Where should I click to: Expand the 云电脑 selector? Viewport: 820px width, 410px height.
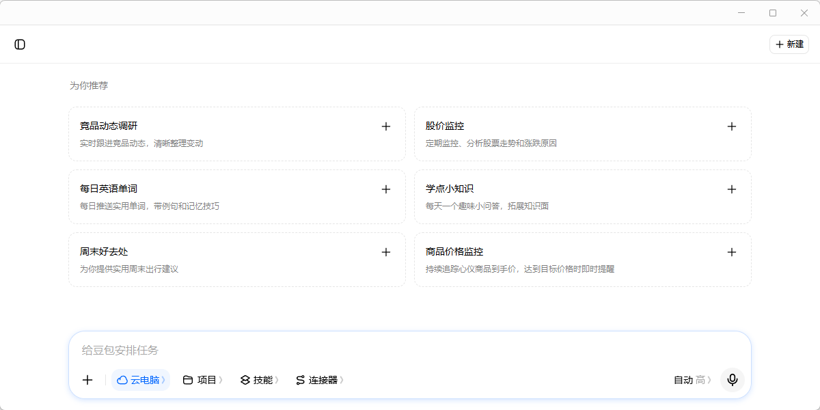(x=141, y=380)
